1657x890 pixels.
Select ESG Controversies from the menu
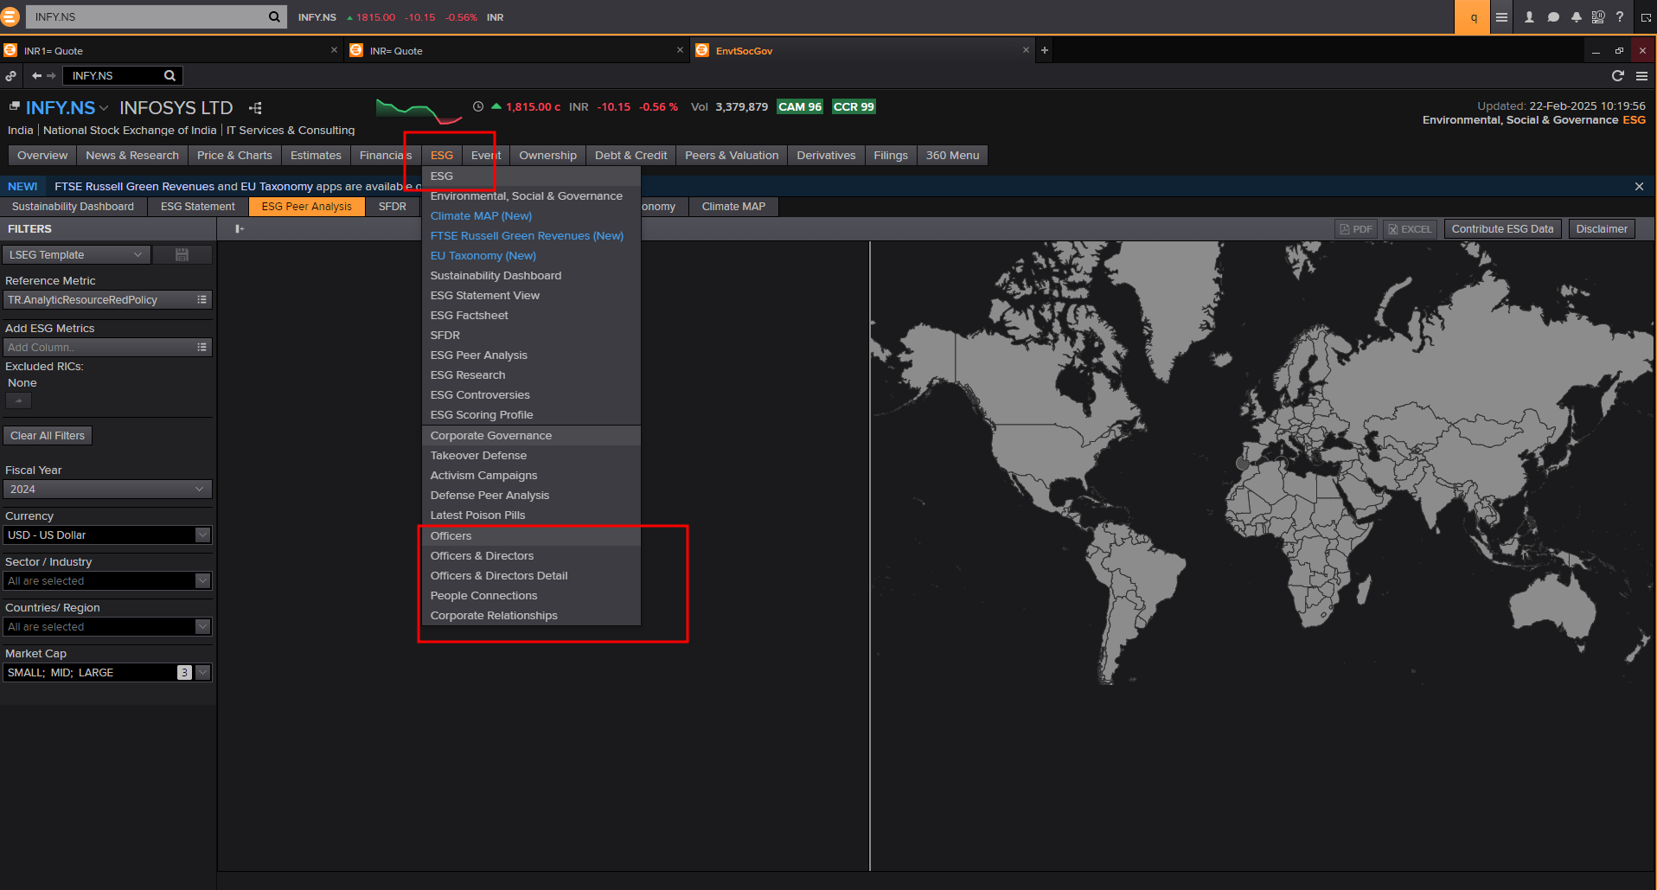[480, 395]
